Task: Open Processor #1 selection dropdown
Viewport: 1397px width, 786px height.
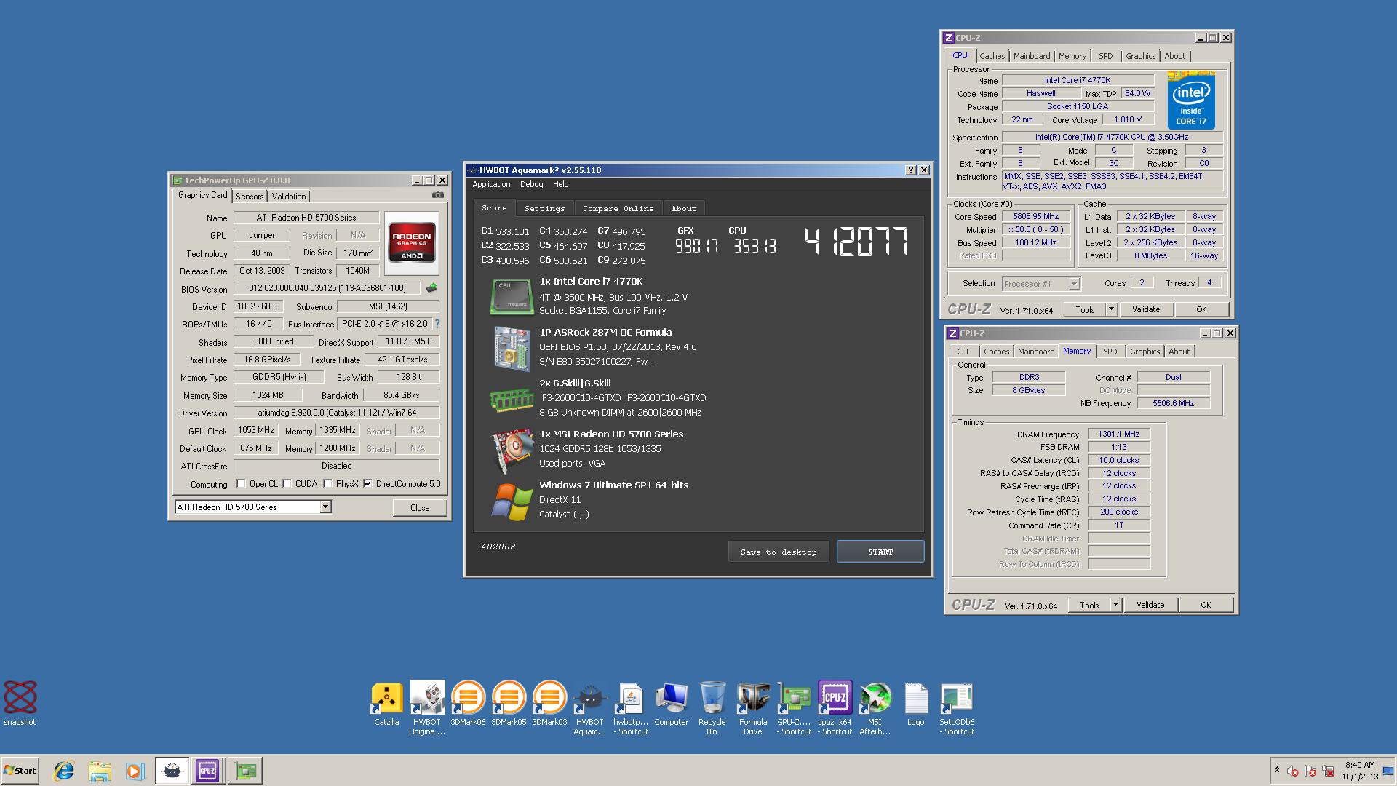Action: [1074, 284]
